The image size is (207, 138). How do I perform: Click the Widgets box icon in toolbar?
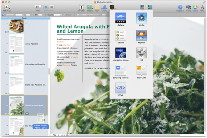[x=112, y=7]
